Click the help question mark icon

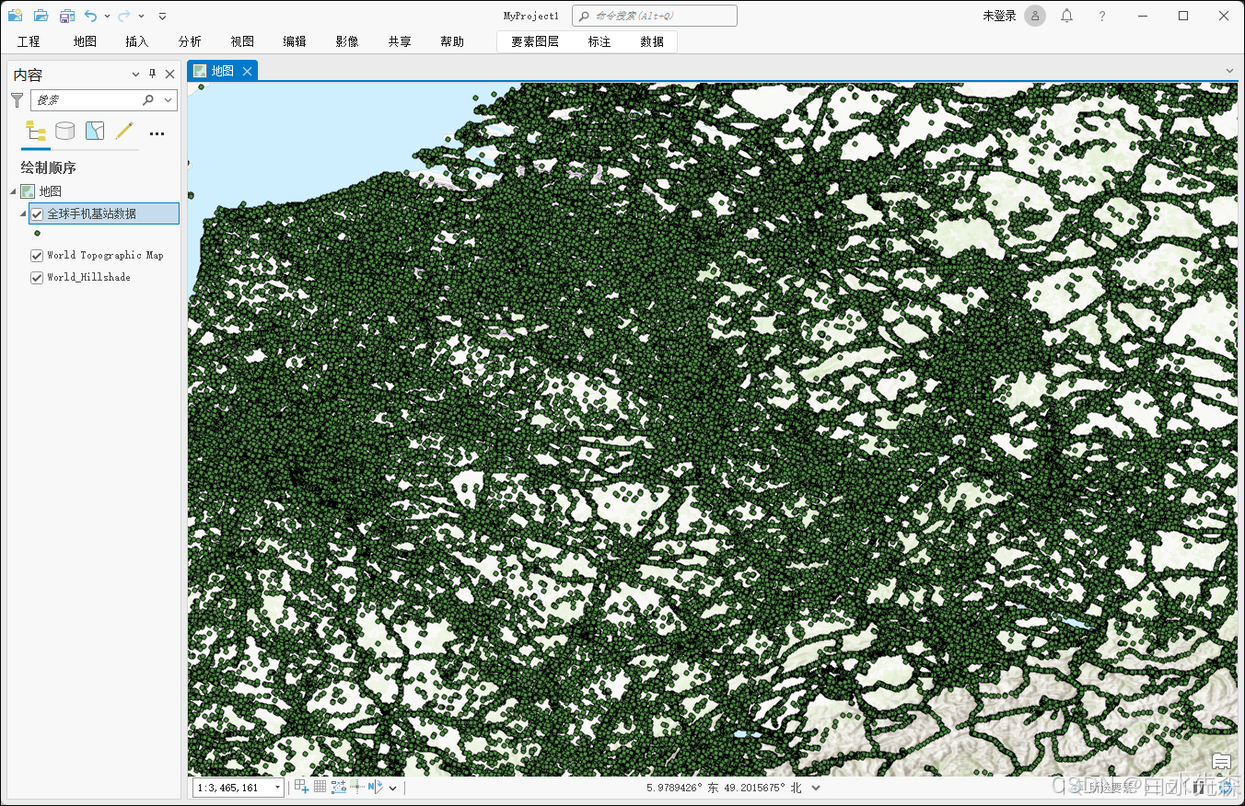pyautogui.click(x=1102, y=16)
